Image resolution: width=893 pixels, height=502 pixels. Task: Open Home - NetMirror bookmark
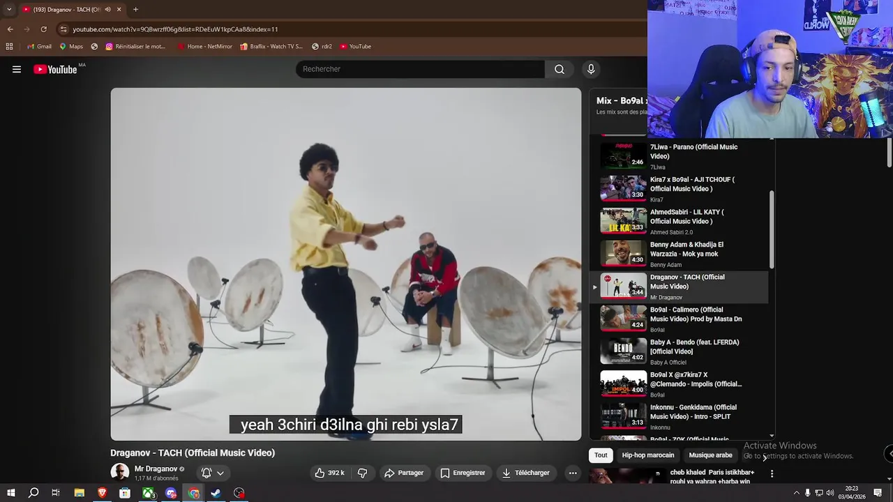(x=204, y=47)
